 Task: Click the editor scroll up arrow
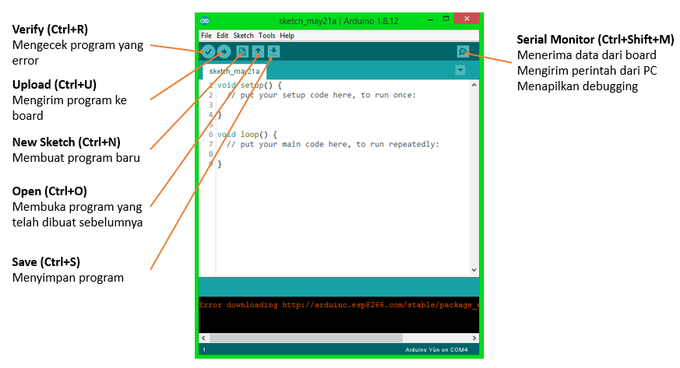(474, 86)
